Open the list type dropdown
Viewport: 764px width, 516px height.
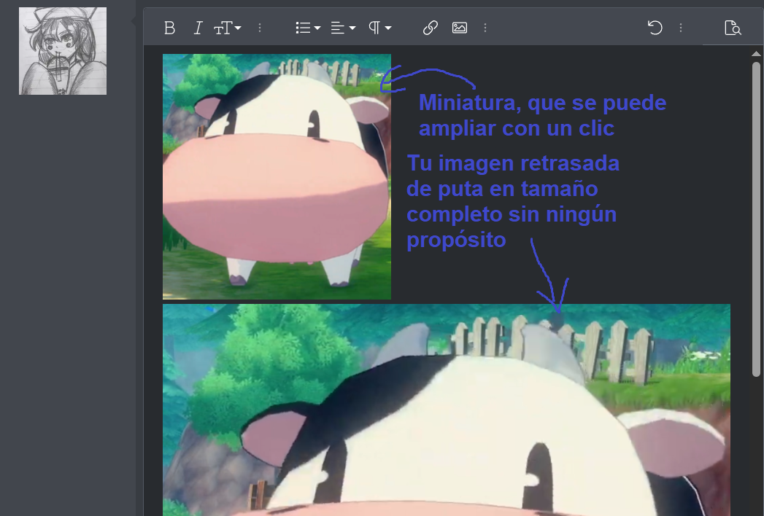308,28
